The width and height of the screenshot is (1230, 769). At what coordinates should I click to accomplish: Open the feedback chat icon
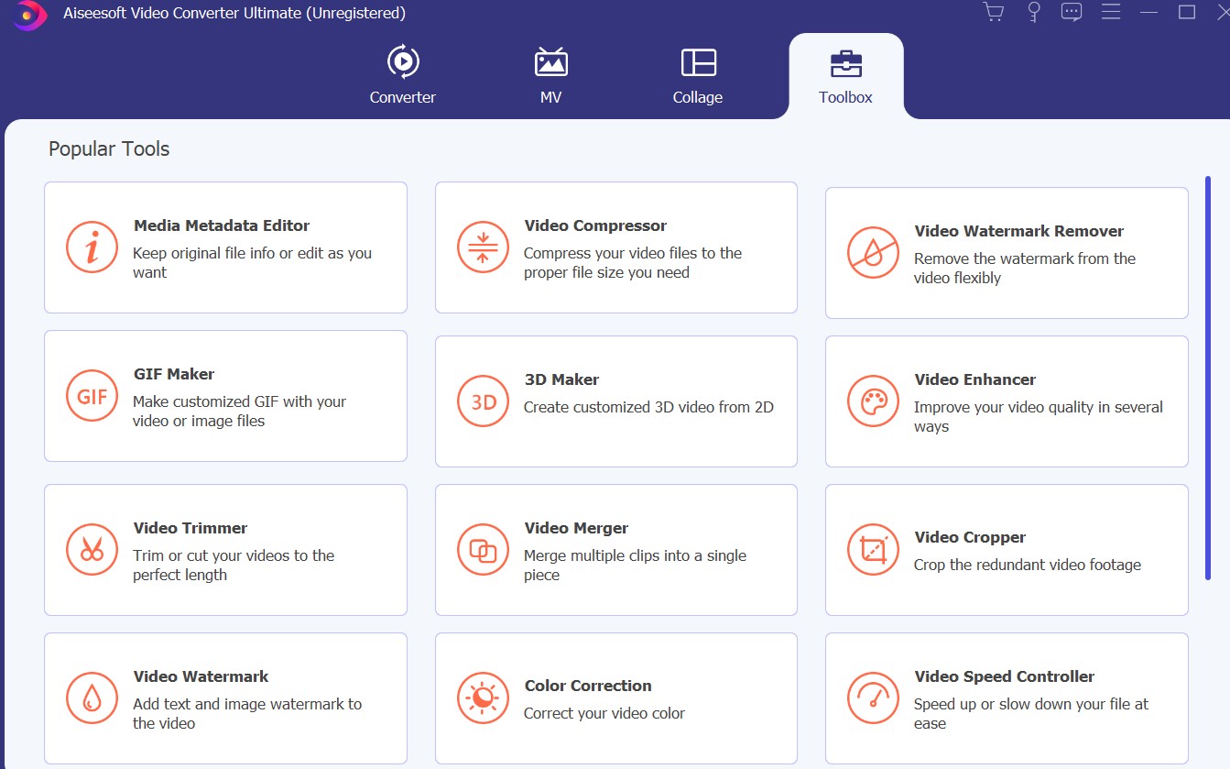[1072, 12]
